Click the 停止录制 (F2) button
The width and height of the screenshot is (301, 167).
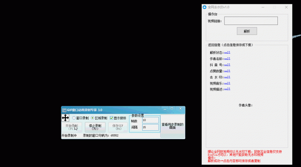[x=95, y=127]
